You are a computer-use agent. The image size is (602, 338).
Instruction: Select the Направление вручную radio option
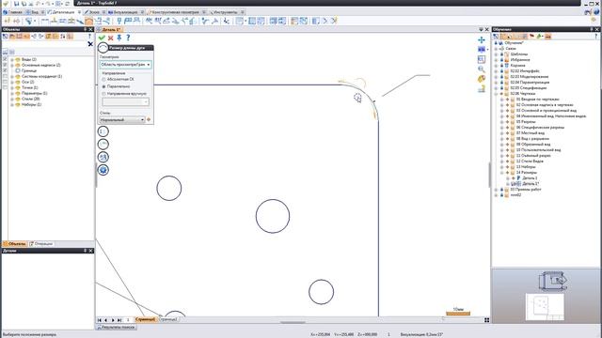(103, 94)
